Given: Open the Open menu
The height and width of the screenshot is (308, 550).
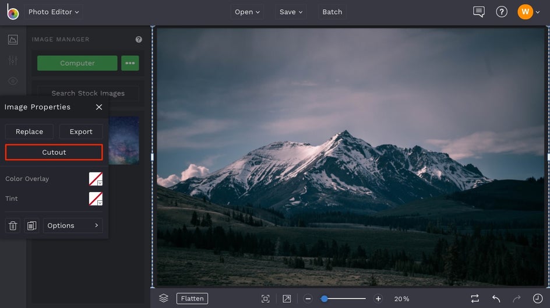Looking at the screenshot, I should 247,12.
